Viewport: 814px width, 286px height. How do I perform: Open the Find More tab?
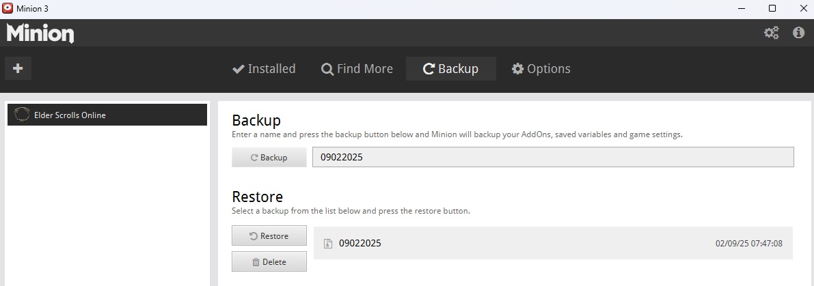(357, 69)
